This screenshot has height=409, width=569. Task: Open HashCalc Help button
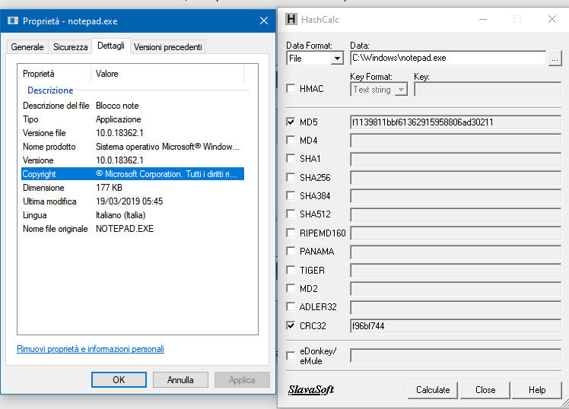click(537, 390)
